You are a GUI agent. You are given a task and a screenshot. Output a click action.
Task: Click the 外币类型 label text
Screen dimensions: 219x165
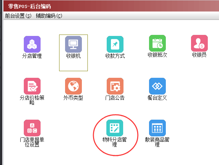click(x=73, y=98)
